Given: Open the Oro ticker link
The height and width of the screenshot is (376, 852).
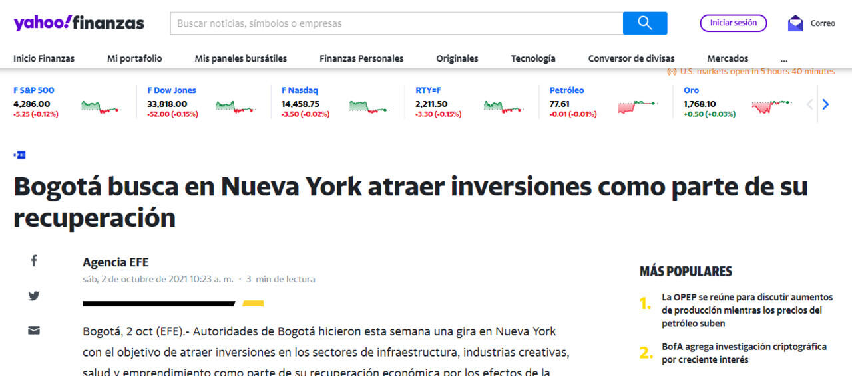Looking at the screenshot, I should click(x=691, y=90).
